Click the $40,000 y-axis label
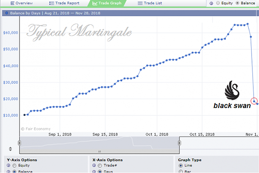Image resolution: width=259 pixels, height=173 pixels. [x=11, y=66]
